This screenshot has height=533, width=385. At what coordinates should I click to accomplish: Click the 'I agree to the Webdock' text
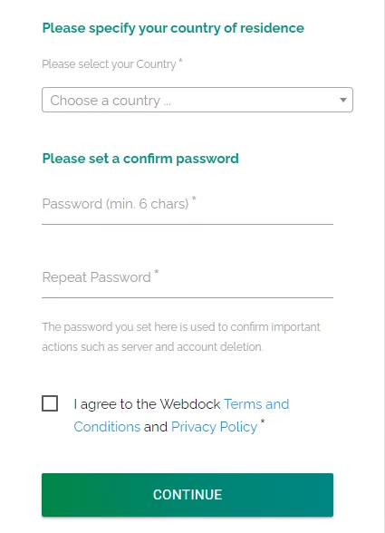pos(147,404)
